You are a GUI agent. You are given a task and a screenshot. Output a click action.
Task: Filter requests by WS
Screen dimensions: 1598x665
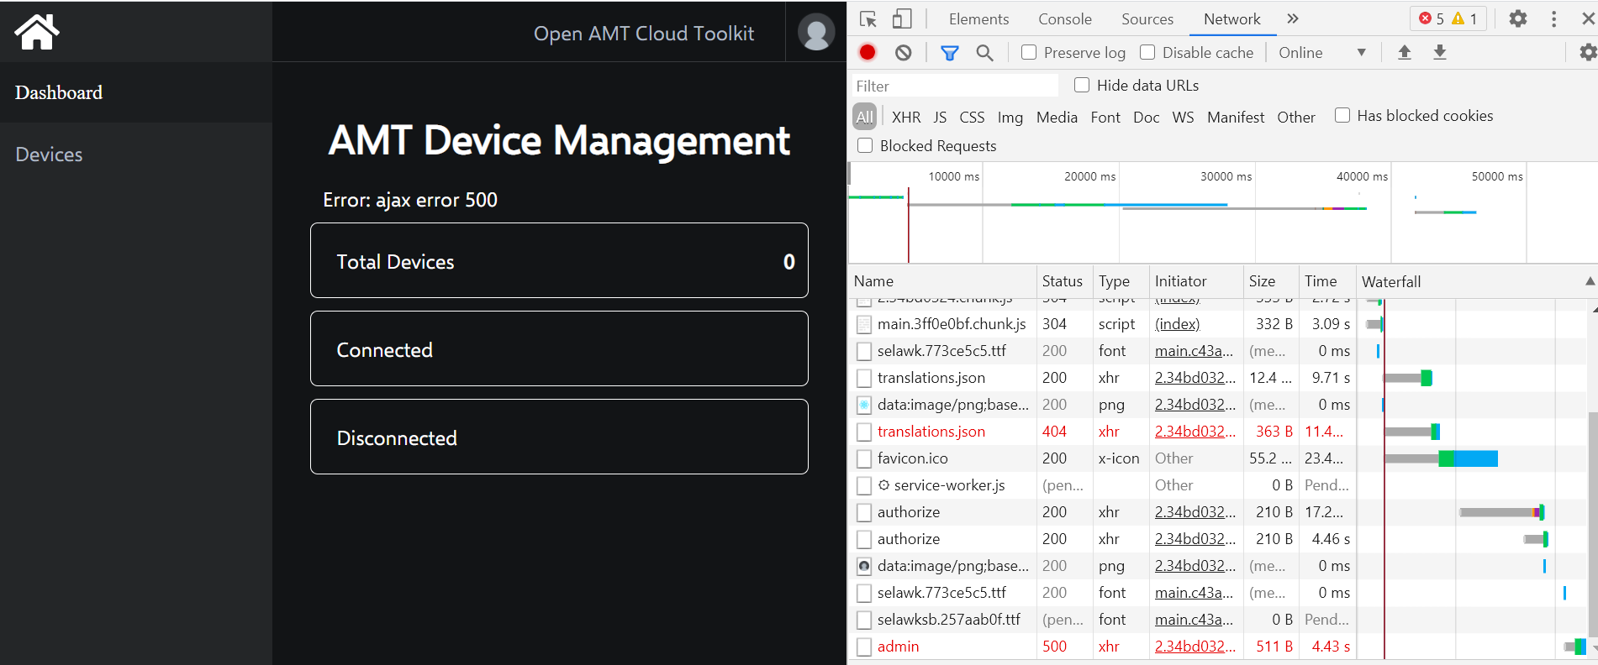[1183, 118]
